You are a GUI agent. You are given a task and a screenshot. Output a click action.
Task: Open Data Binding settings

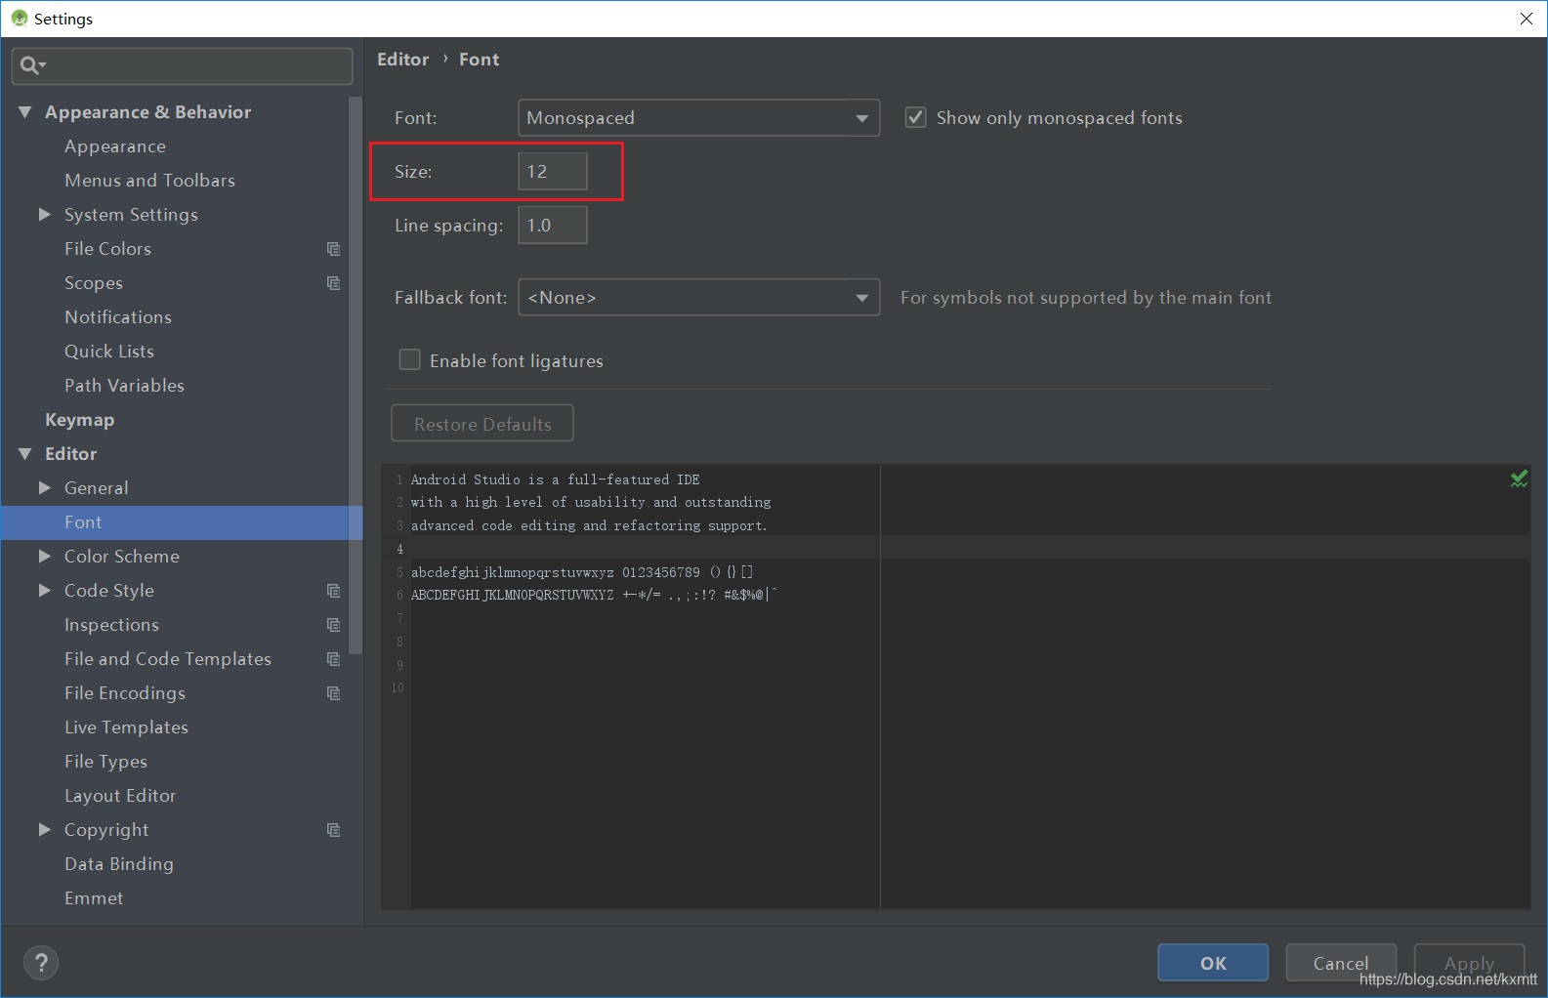pos(119,864)
